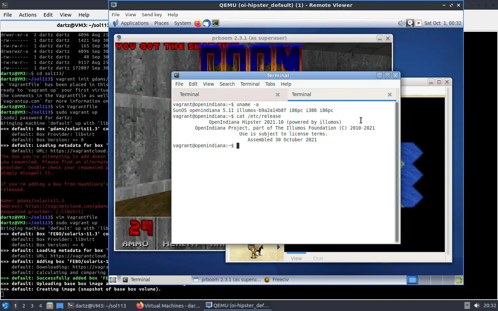498x311 pixels.
Task: Open Edit menu of guest Terminal window
Action: pyautogui.click(x=193, y=84)
